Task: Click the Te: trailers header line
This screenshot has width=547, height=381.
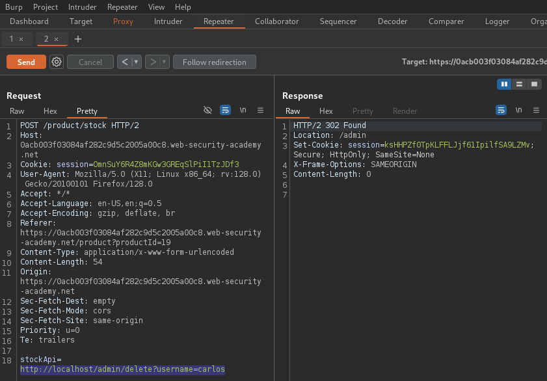Action: [x=47, y=340]
